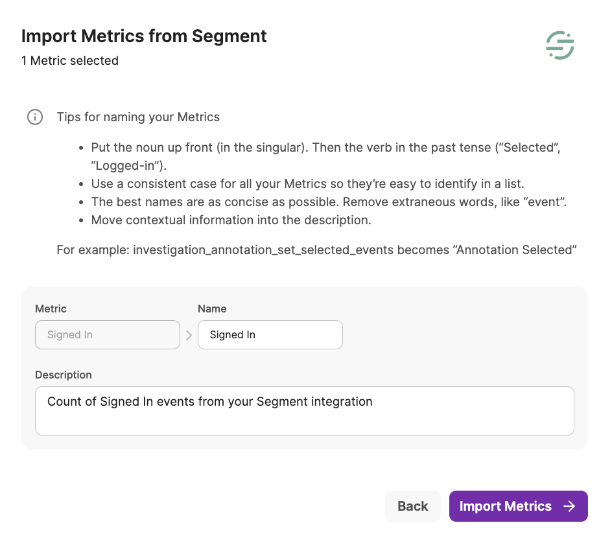Click the Annotation Selected example sentence

point(316,250)
